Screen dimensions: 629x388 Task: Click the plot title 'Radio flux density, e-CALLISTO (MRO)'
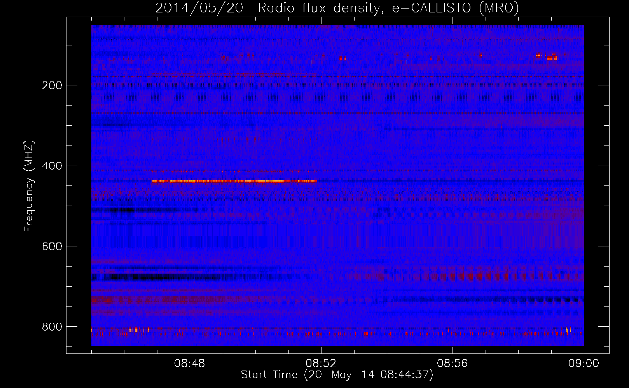[x=388, y=8]
